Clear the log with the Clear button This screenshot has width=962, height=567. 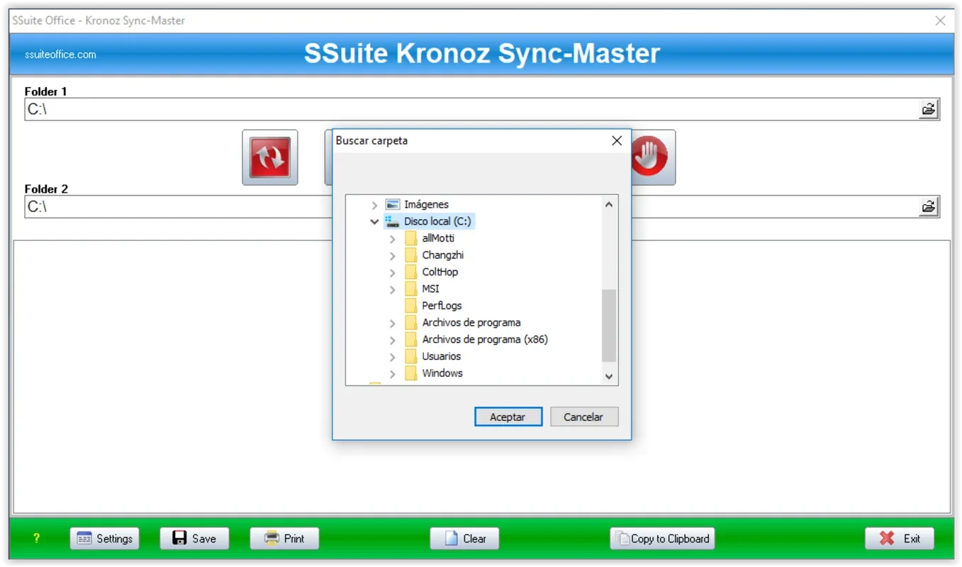point(464,539)
